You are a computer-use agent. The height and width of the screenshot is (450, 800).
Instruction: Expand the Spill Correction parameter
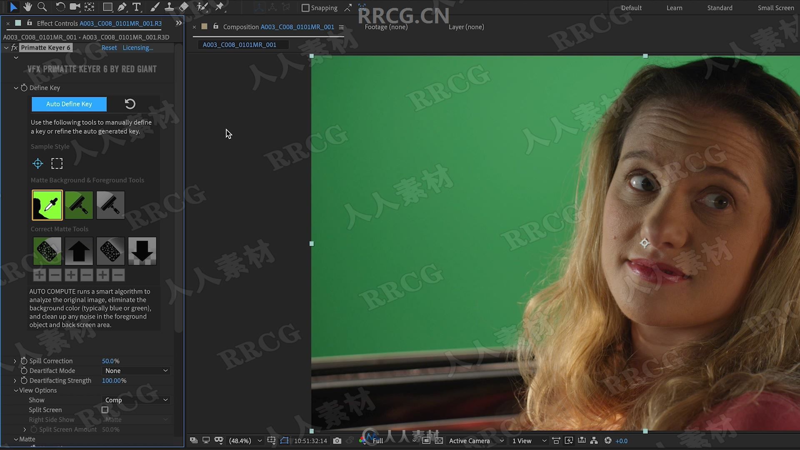[x=15, y=361]
